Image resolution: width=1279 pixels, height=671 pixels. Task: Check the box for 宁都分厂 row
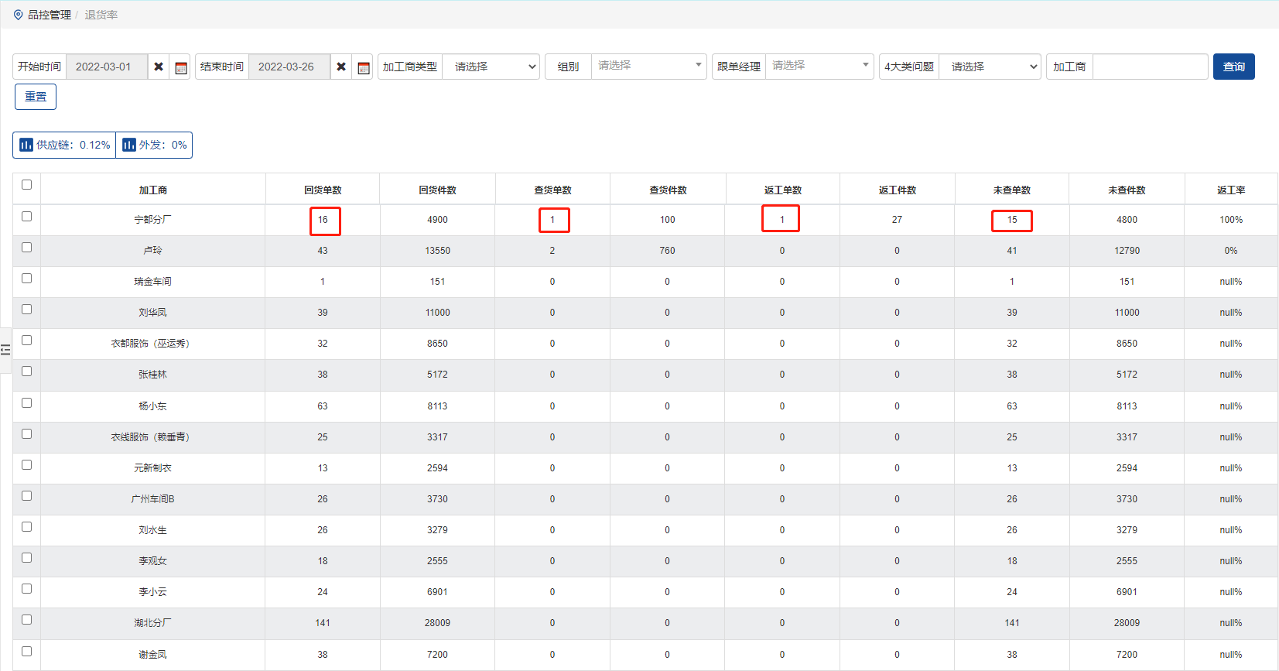[27, 216]
